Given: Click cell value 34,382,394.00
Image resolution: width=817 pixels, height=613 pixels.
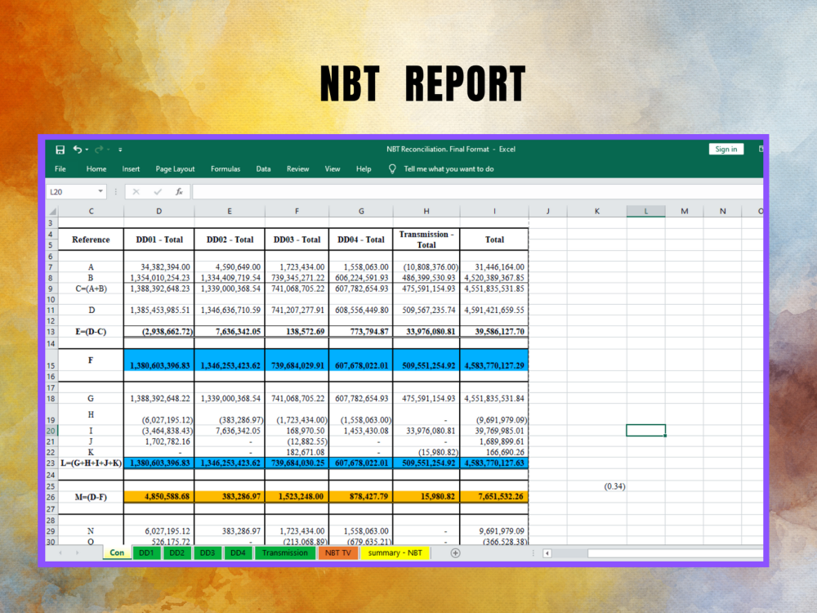Looking at the screenshot, I should pos(159,267).
